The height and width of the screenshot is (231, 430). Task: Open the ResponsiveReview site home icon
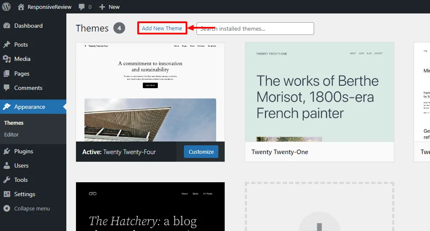tap(21, 7)
